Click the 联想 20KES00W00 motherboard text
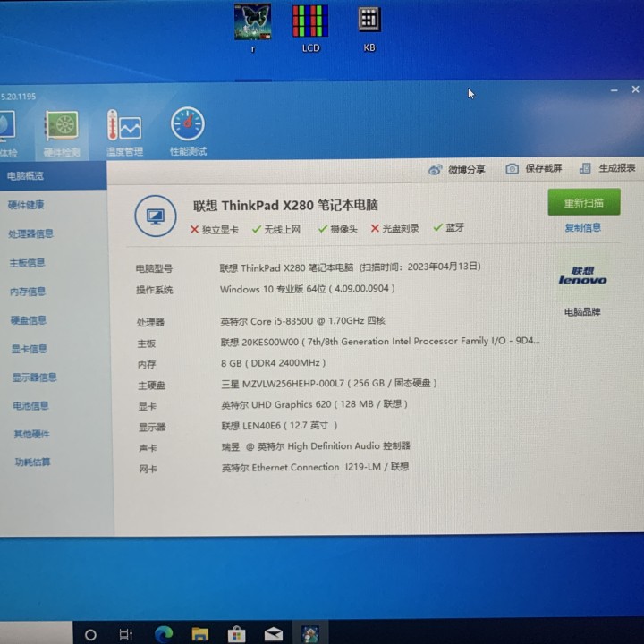644x644 pixels. click(x=380, y=341)
